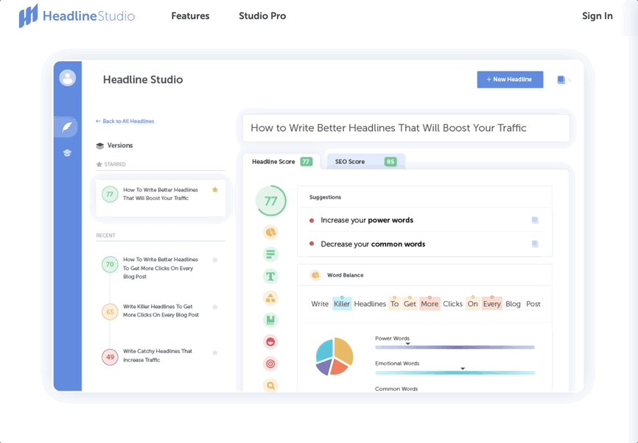
Task: Jump to the green text lines icon
Action: pos(270,255)
